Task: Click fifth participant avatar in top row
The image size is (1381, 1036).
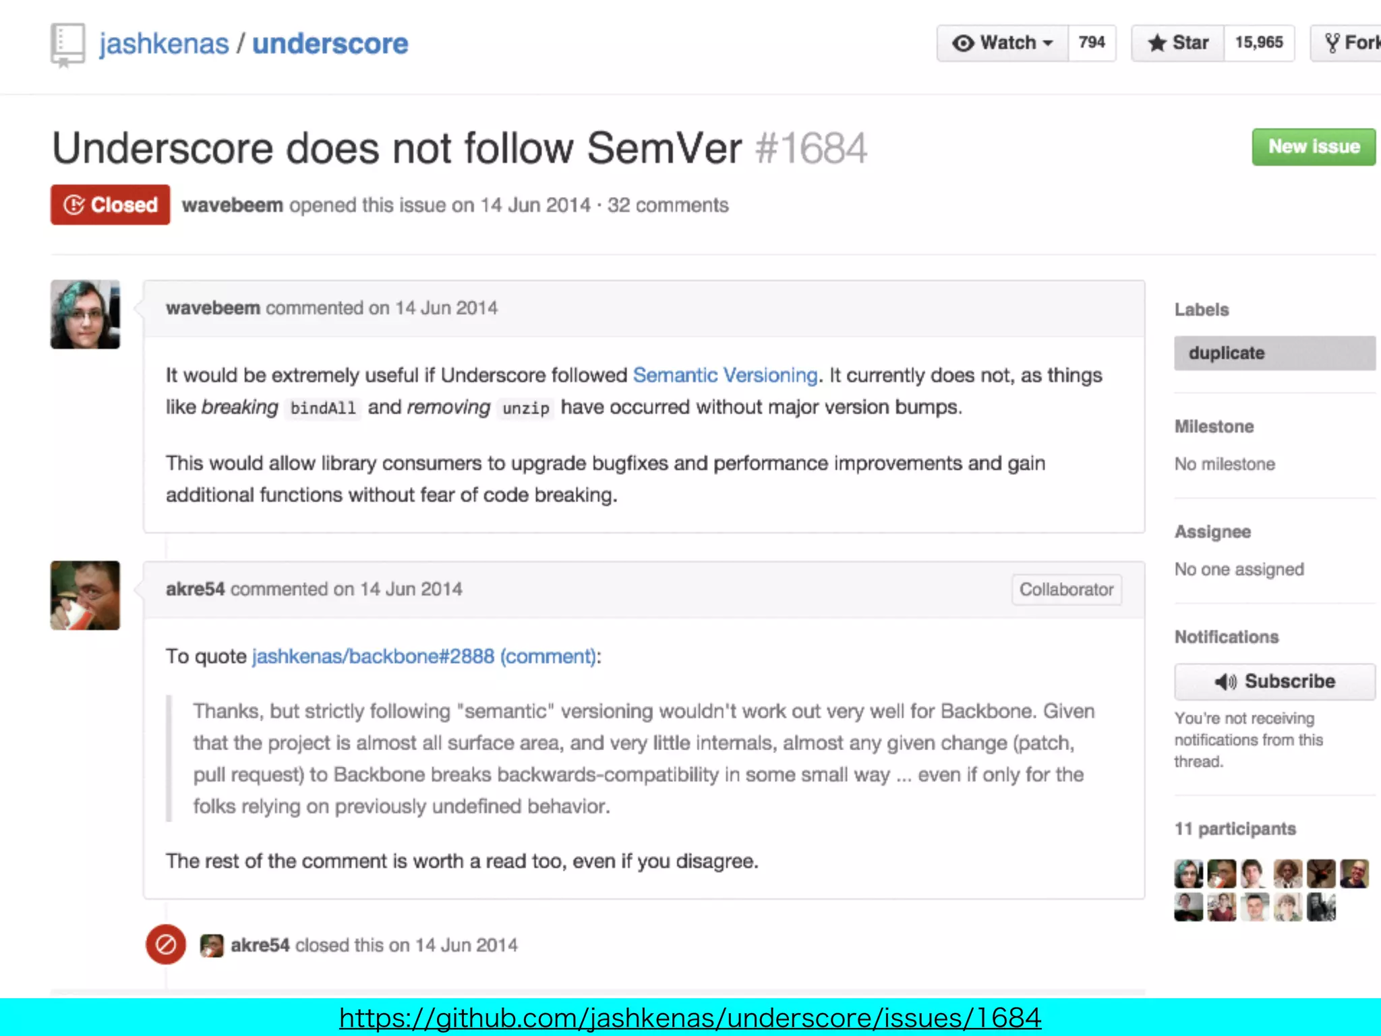Action: tap(1321, 873)
